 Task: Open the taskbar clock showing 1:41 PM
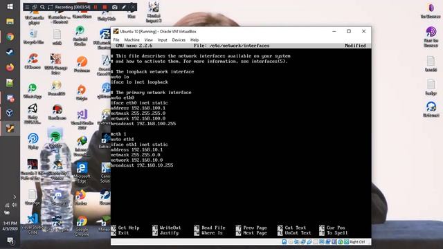point(10,226)
